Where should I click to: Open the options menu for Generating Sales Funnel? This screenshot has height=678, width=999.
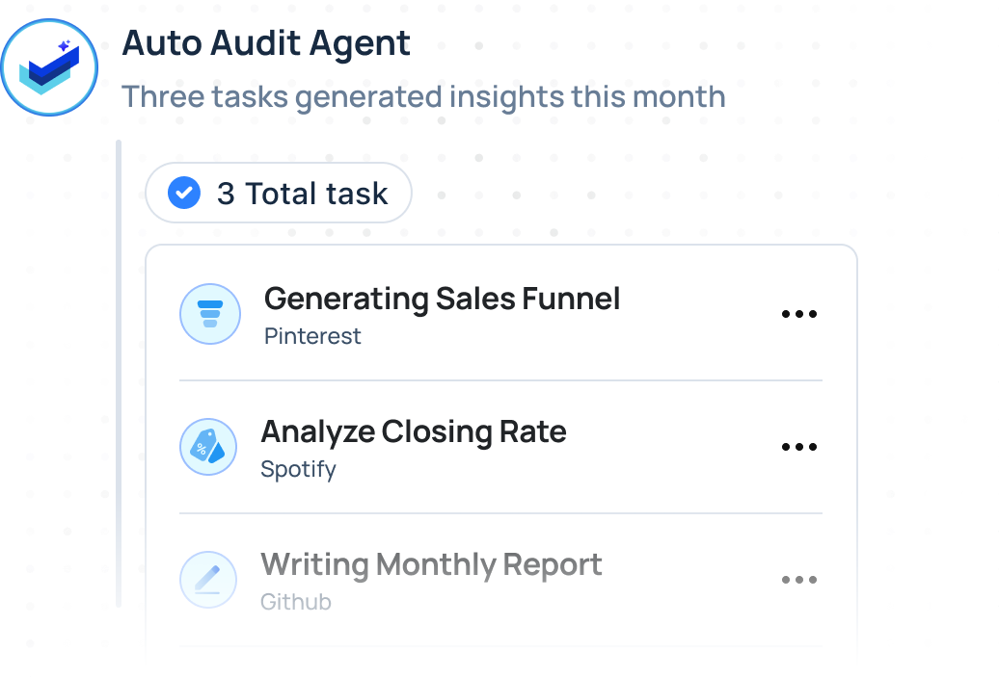799,314
